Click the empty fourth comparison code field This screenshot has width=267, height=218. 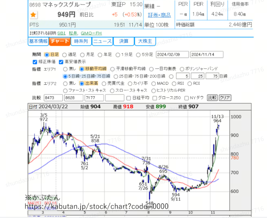tap(114, 98)
